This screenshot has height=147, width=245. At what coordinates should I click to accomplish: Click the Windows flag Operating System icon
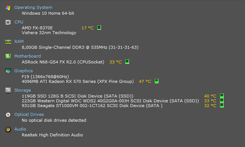(x=8, y=7)
